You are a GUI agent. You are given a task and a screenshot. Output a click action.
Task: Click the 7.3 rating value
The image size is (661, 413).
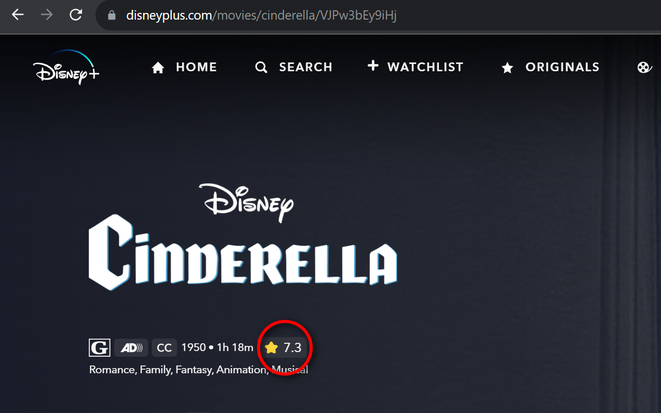(292, 348)
